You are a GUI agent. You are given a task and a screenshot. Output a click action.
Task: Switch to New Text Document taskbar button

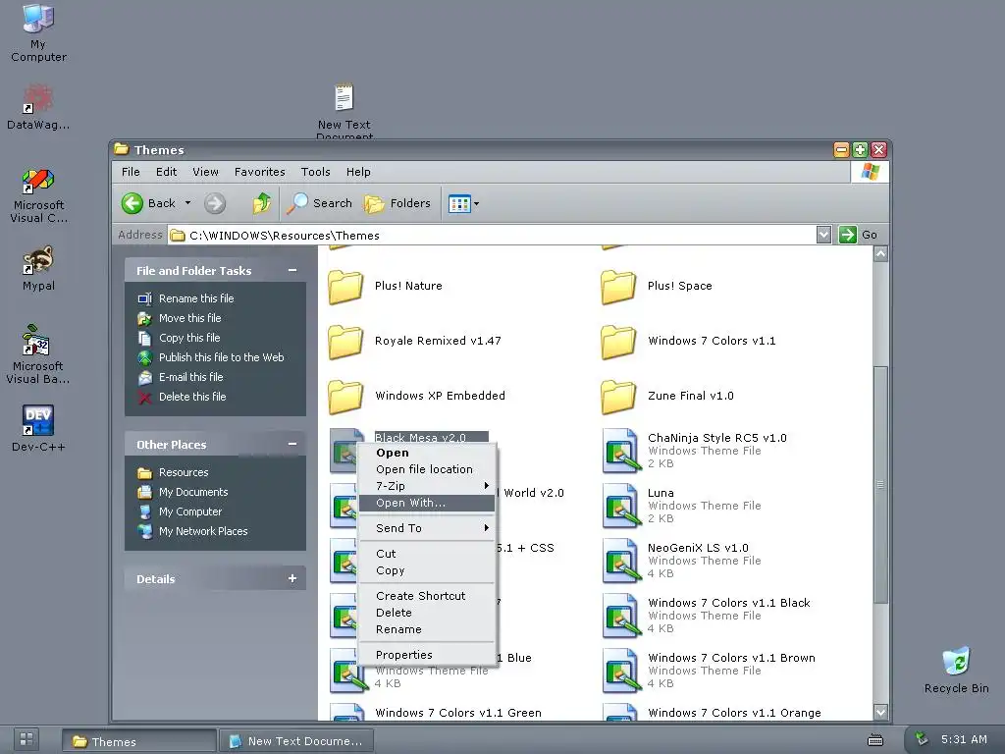[x=296, y=741]
